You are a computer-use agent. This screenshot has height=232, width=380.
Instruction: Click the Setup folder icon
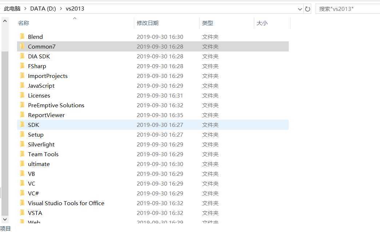pyautogui.click(x=22, y=134)
